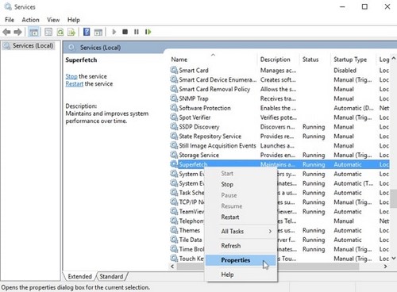Viewport: 397px width, 292px height.
Task: Open the Action menu
Action: click(x=30, y=20)
